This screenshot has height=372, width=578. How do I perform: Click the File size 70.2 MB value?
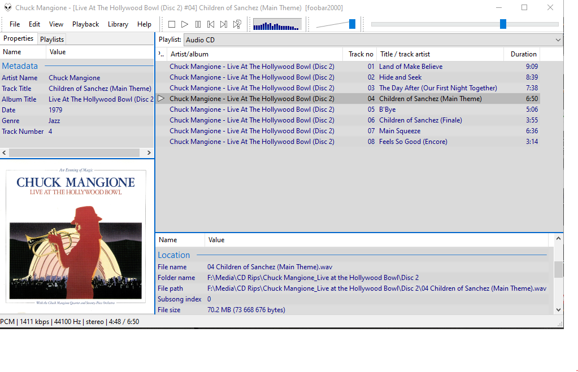click(246, 310)
